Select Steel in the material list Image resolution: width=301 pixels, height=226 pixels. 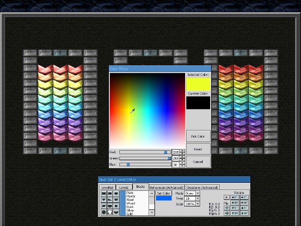tap(137, 200)
